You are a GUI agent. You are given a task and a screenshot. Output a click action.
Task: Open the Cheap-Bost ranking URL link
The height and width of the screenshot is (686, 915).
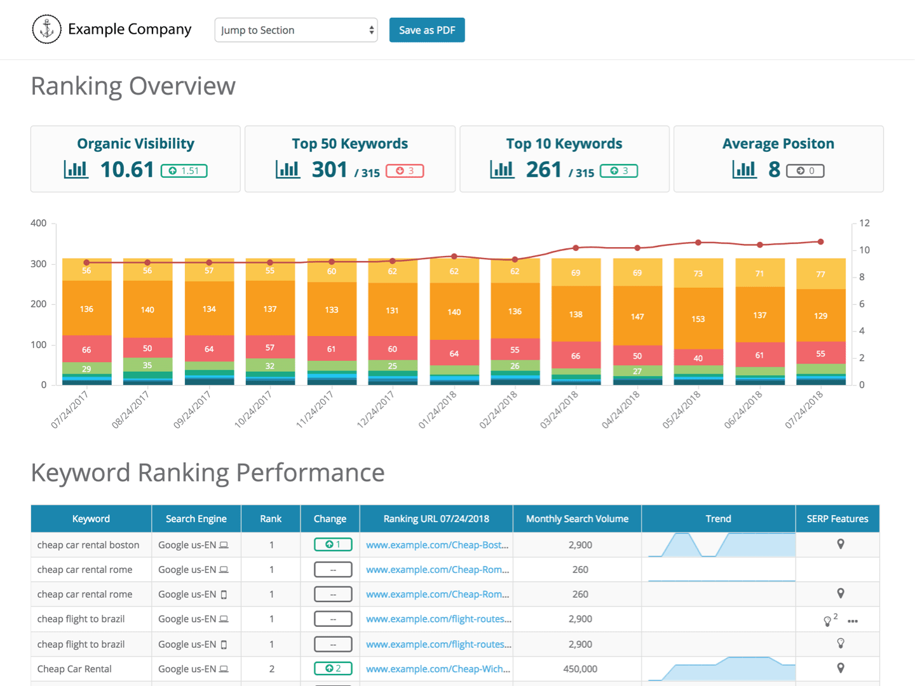tap(437, 545)
